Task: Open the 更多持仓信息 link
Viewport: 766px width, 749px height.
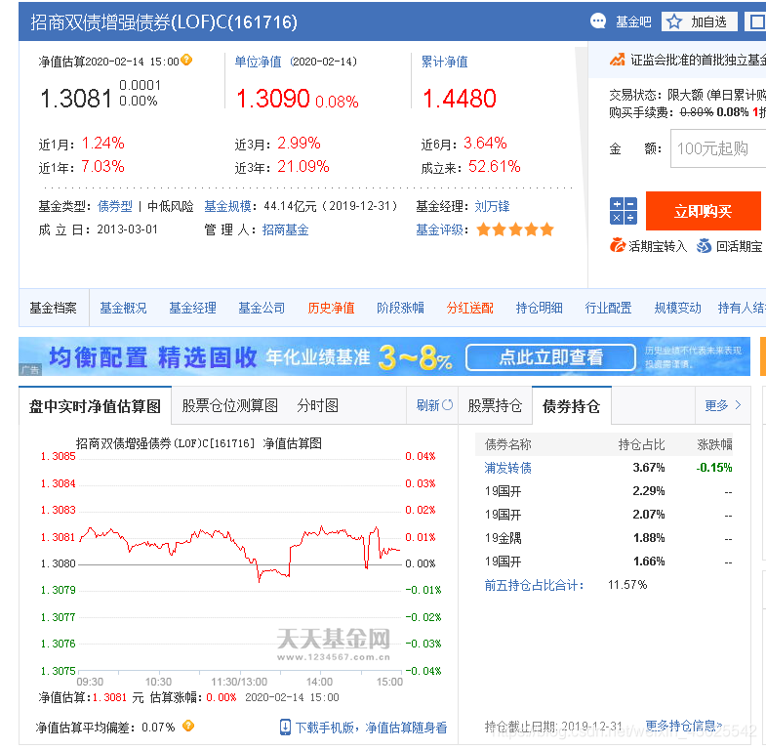Action: coord(683,726)
